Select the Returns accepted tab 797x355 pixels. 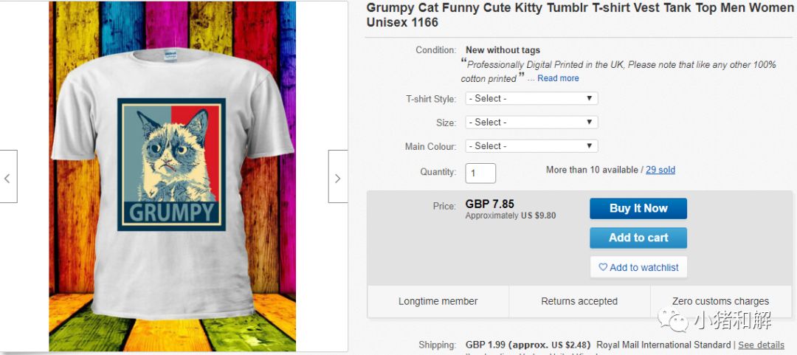579,301
